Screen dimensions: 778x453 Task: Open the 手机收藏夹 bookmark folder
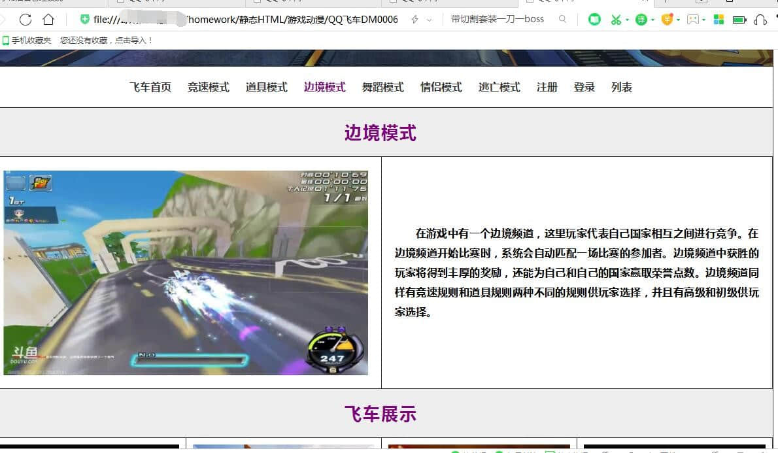27,41
